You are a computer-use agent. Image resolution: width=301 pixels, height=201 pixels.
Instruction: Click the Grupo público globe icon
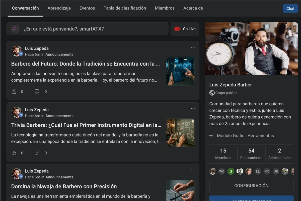tap(212, 93)
